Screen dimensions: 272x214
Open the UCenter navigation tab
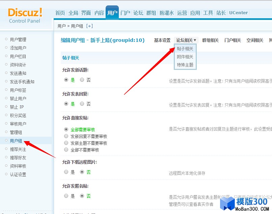tap(238, 13)
